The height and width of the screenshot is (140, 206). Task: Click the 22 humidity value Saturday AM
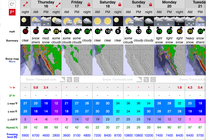(x=97, y=127)
